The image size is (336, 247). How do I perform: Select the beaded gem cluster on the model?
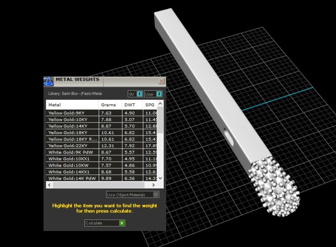tap(275, 187)
